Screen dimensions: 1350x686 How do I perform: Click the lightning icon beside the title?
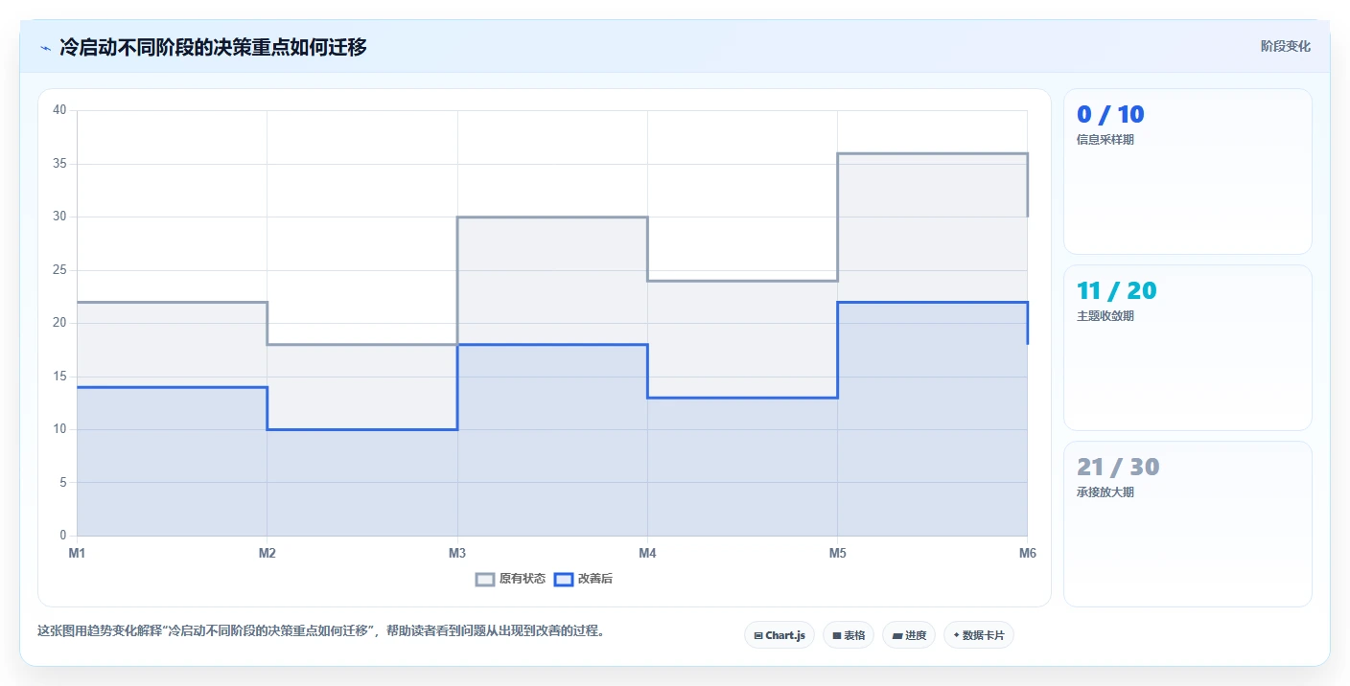(x=45, y=47)
